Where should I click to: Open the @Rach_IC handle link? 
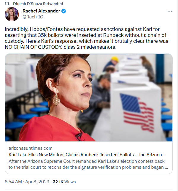click(x=33, y=17)
